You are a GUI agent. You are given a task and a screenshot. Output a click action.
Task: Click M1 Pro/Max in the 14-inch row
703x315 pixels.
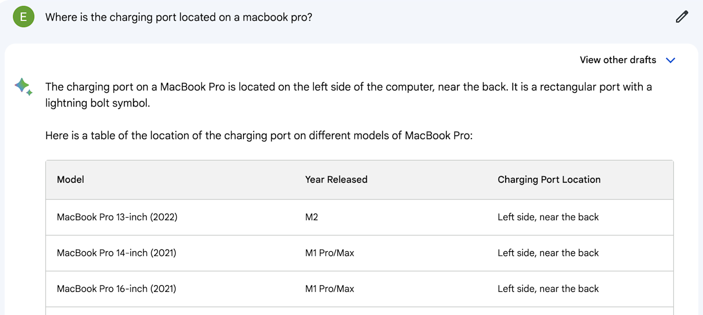tap(329, 253)
